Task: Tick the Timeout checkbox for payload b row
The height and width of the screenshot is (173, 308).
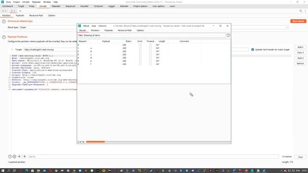Action: pos(150,51)
